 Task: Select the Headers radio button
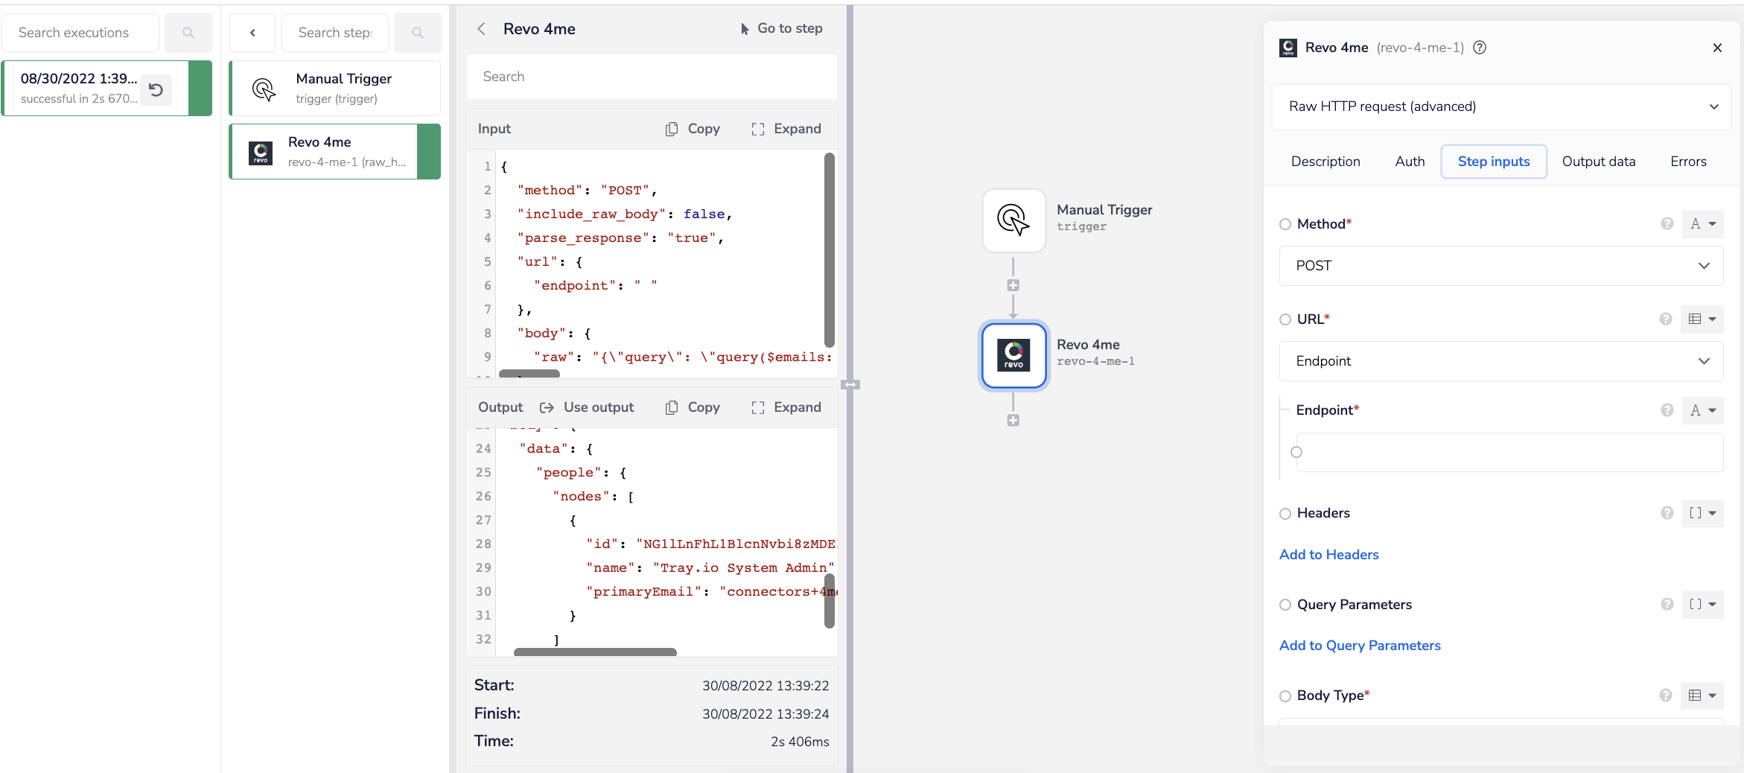click(1285, 513)
